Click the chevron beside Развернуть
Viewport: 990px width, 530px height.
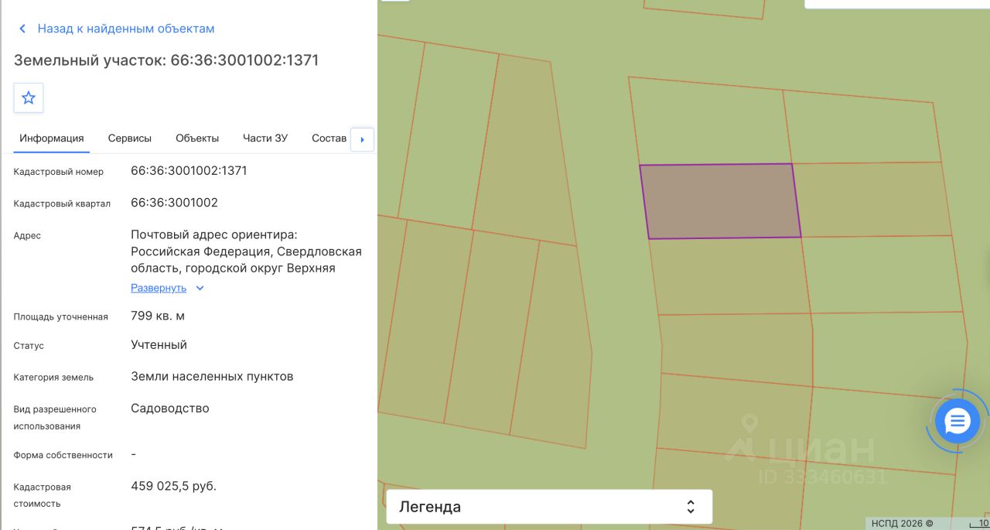200,288
